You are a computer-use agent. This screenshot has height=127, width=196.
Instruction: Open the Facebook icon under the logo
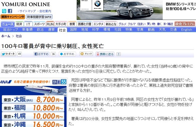(x=10, y=11)
